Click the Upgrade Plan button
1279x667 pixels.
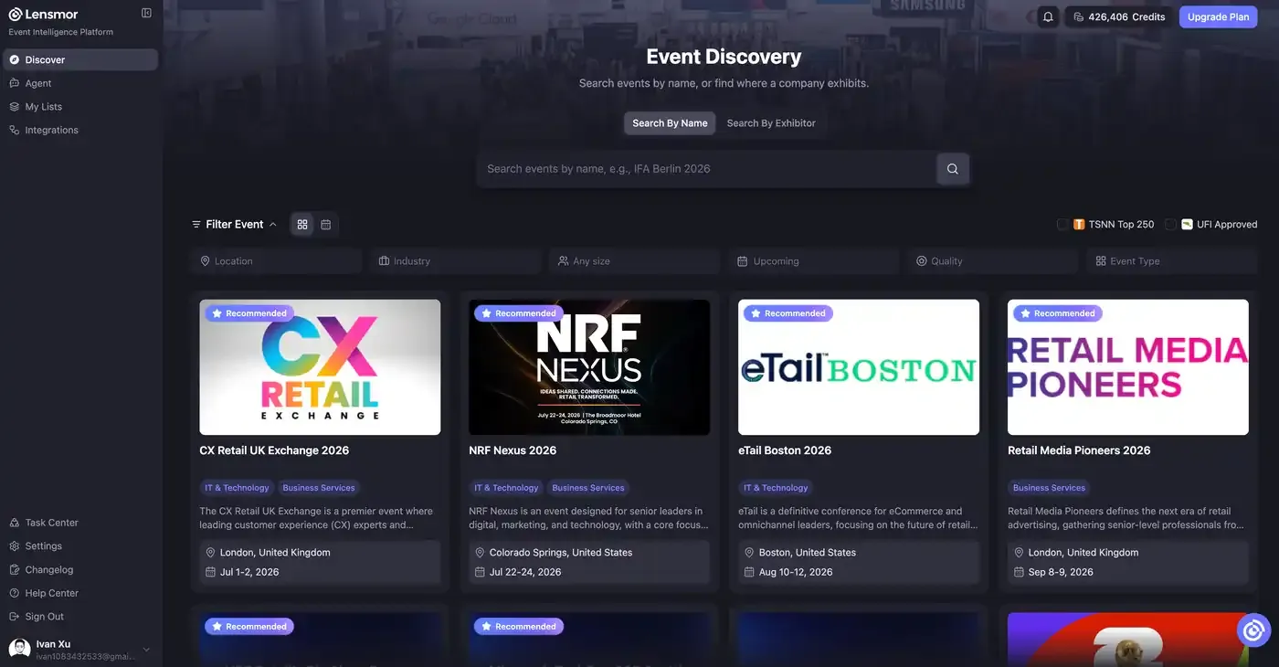pos(1219,16)
